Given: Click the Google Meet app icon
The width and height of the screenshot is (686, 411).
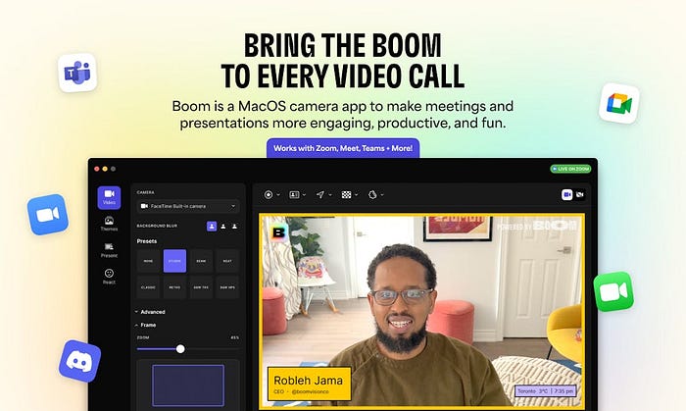Looking at the screenshot, I should tap(619, 103).
